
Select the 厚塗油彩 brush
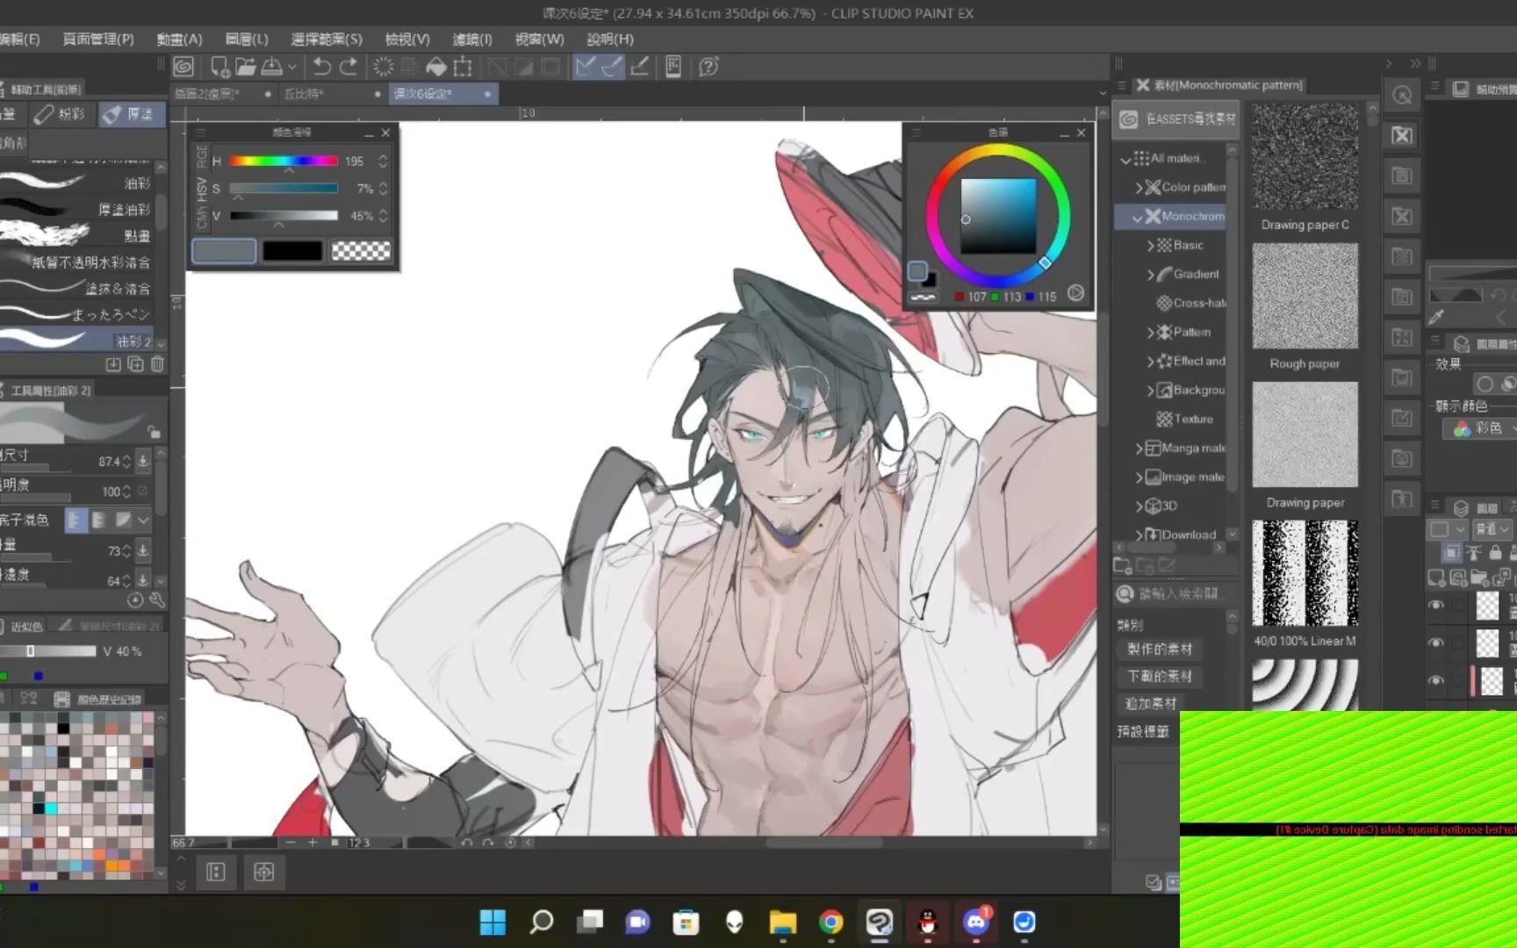point(79,209)
